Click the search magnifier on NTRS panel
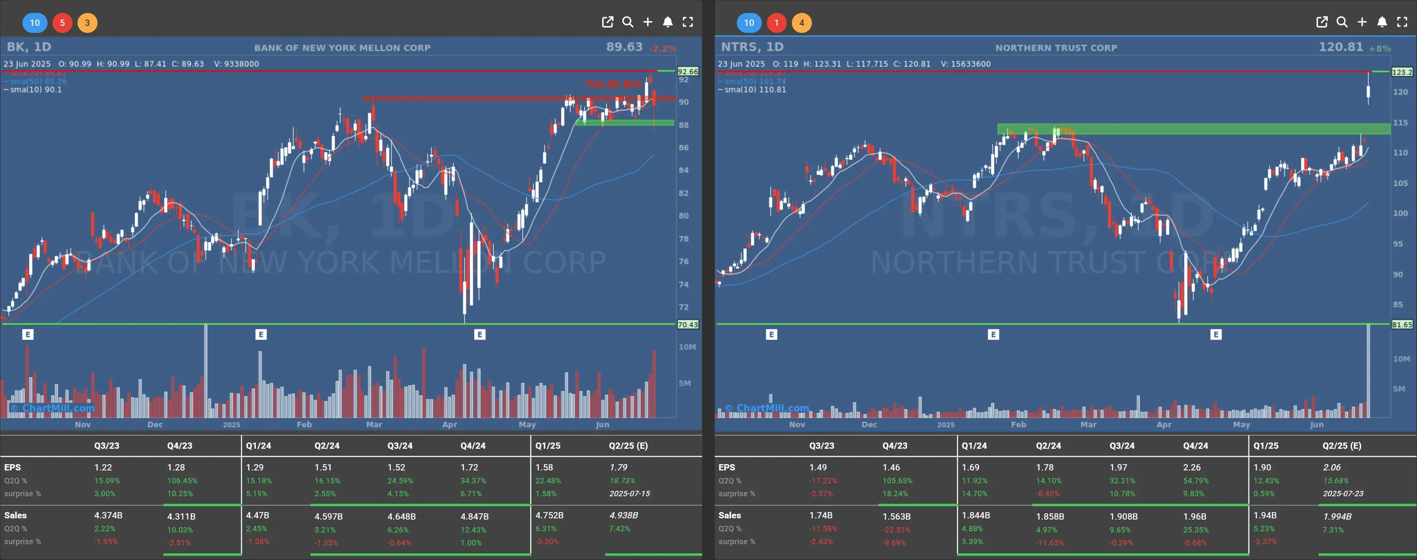The image size is (1417, 560). pyautogui.click(x=1342, y=22)
